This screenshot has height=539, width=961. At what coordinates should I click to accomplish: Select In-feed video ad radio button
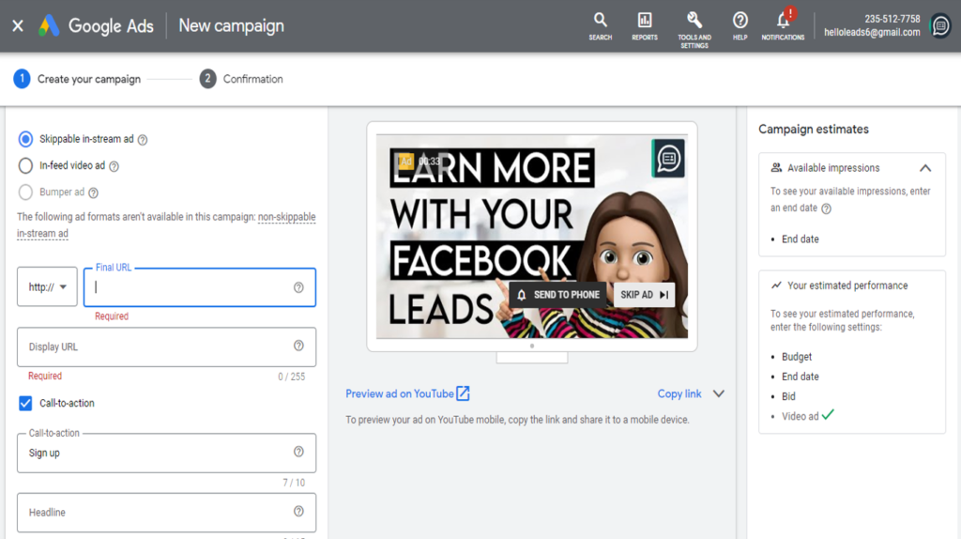click(x=25, y=165)
